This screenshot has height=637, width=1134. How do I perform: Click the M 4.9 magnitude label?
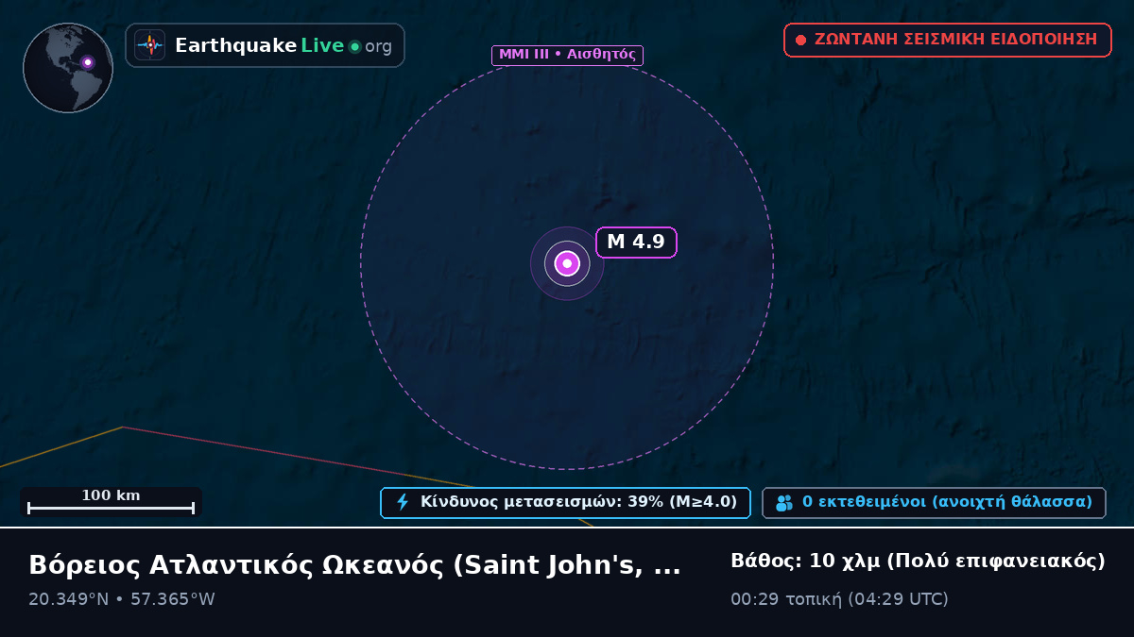(636, 243)
